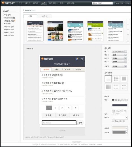Click the TISTORY logo in preview header
The height and width of the screenshot is (147, 132).
[x=47, y=59]
